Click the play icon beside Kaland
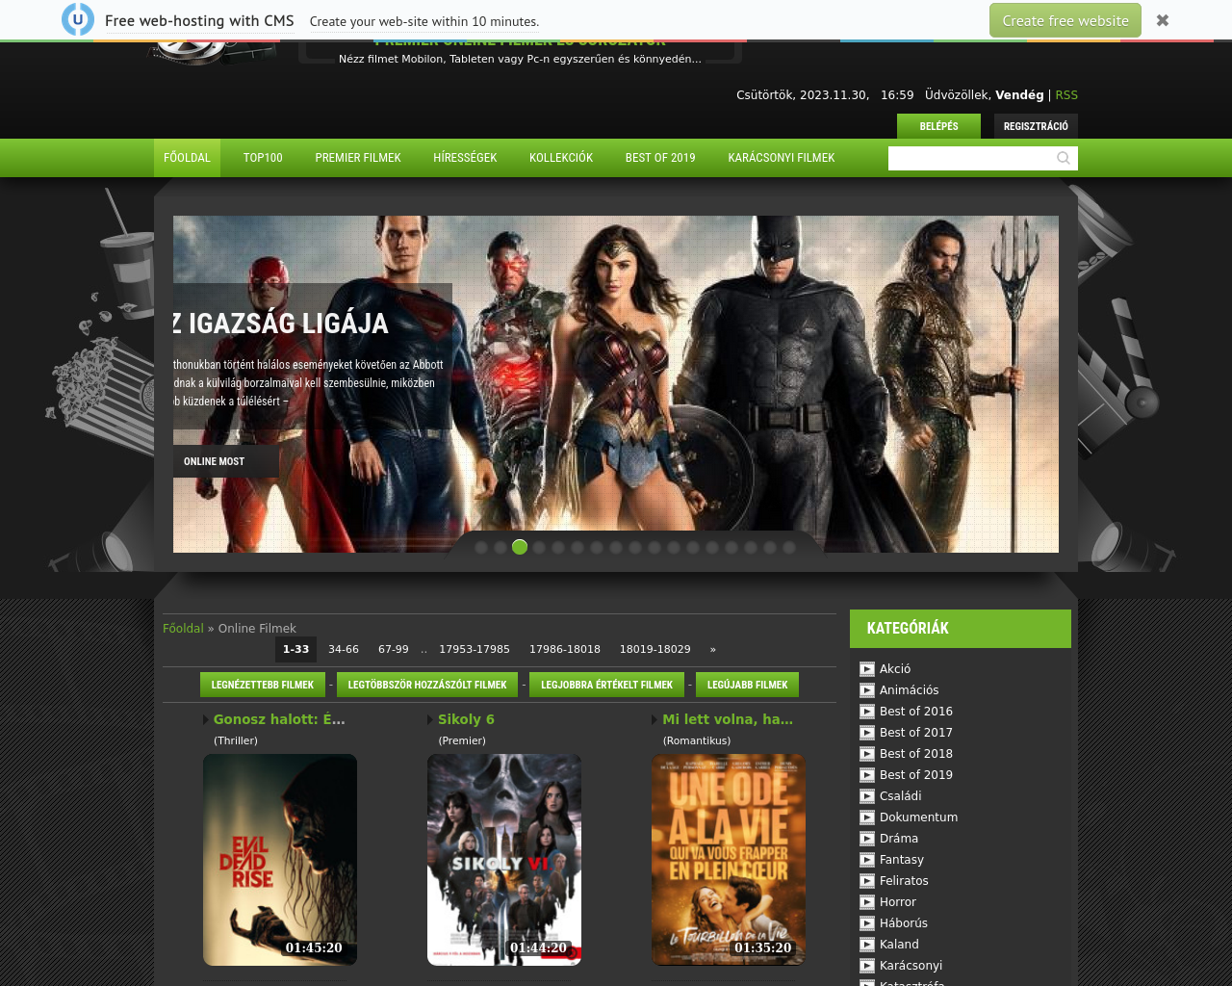 [x=867, y=945]
